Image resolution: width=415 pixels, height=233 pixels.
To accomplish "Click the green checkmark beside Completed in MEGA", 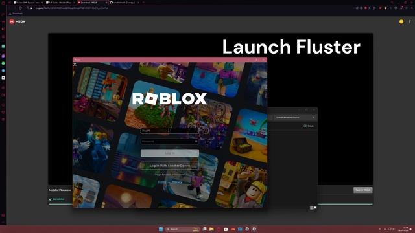I will (x=51, y=199).
